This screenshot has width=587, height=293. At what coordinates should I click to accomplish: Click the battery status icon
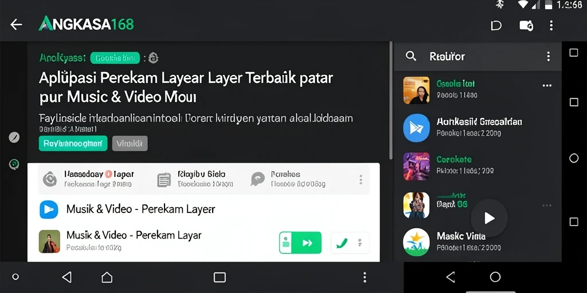[x=549, y=5]
